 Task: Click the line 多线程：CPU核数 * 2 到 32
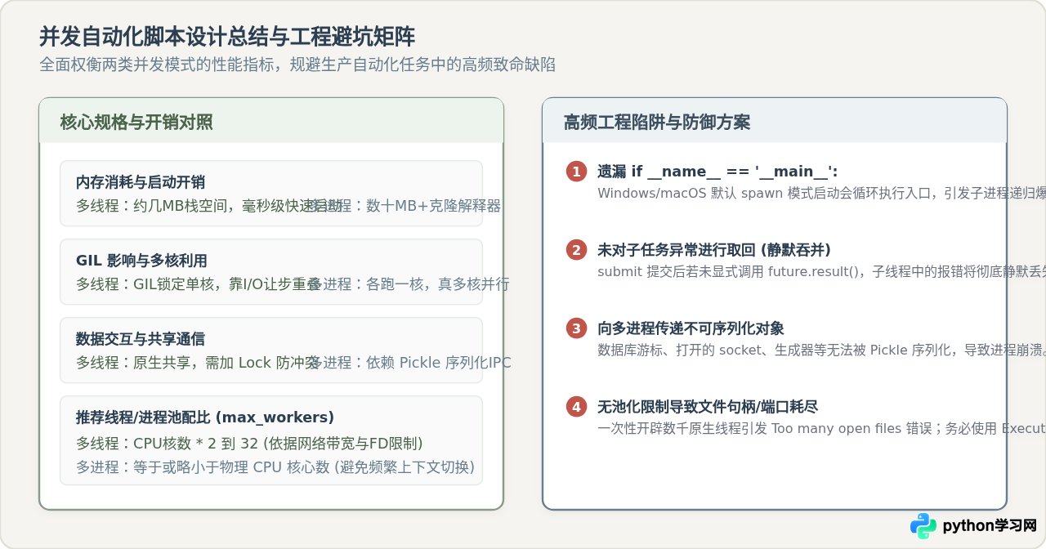point(249,444)
